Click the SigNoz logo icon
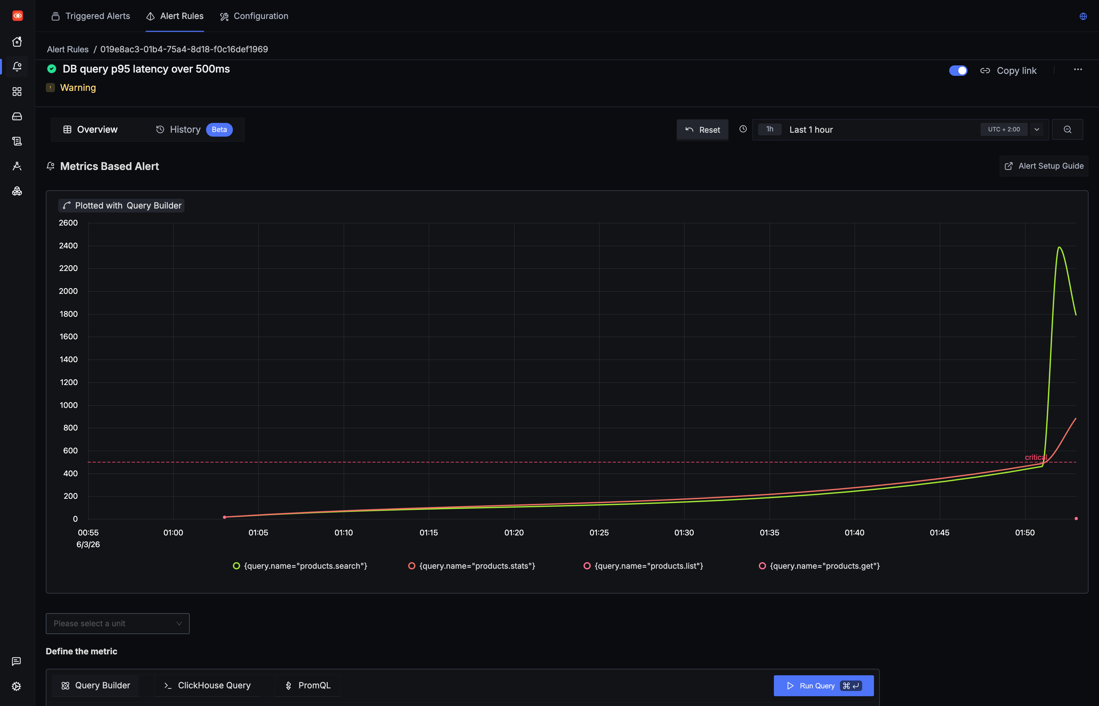This screenshot has width=1099, height=706. (x=17, y=16)
